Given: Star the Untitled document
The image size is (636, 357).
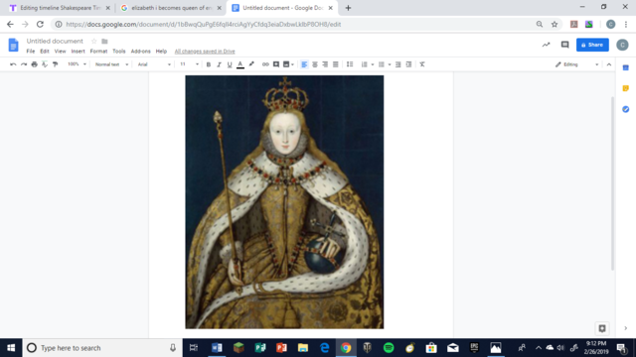Looking at the screenshot, I should [x=94, y=42].
